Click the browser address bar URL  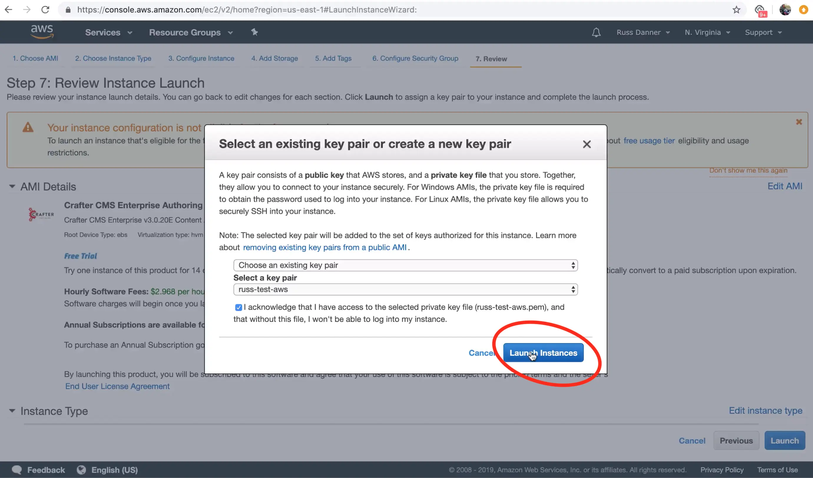(247, 10)
